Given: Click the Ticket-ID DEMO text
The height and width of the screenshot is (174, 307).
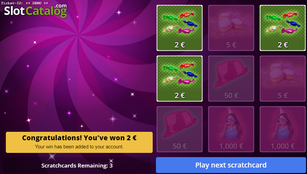Looking at the screenshot, I should (24, 3).
